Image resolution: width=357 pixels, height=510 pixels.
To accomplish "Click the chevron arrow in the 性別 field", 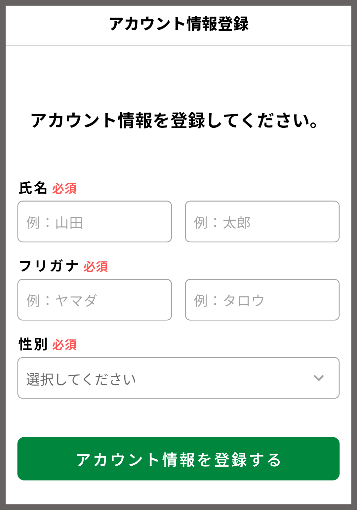I will pyautogui.click(x=319, y=378).
